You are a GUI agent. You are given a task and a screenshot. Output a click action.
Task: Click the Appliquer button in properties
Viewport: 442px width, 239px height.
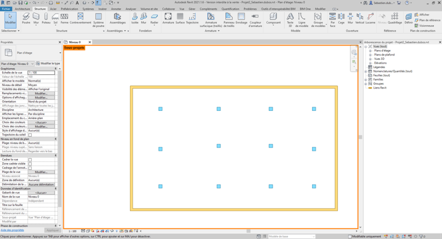coord(52,230)
